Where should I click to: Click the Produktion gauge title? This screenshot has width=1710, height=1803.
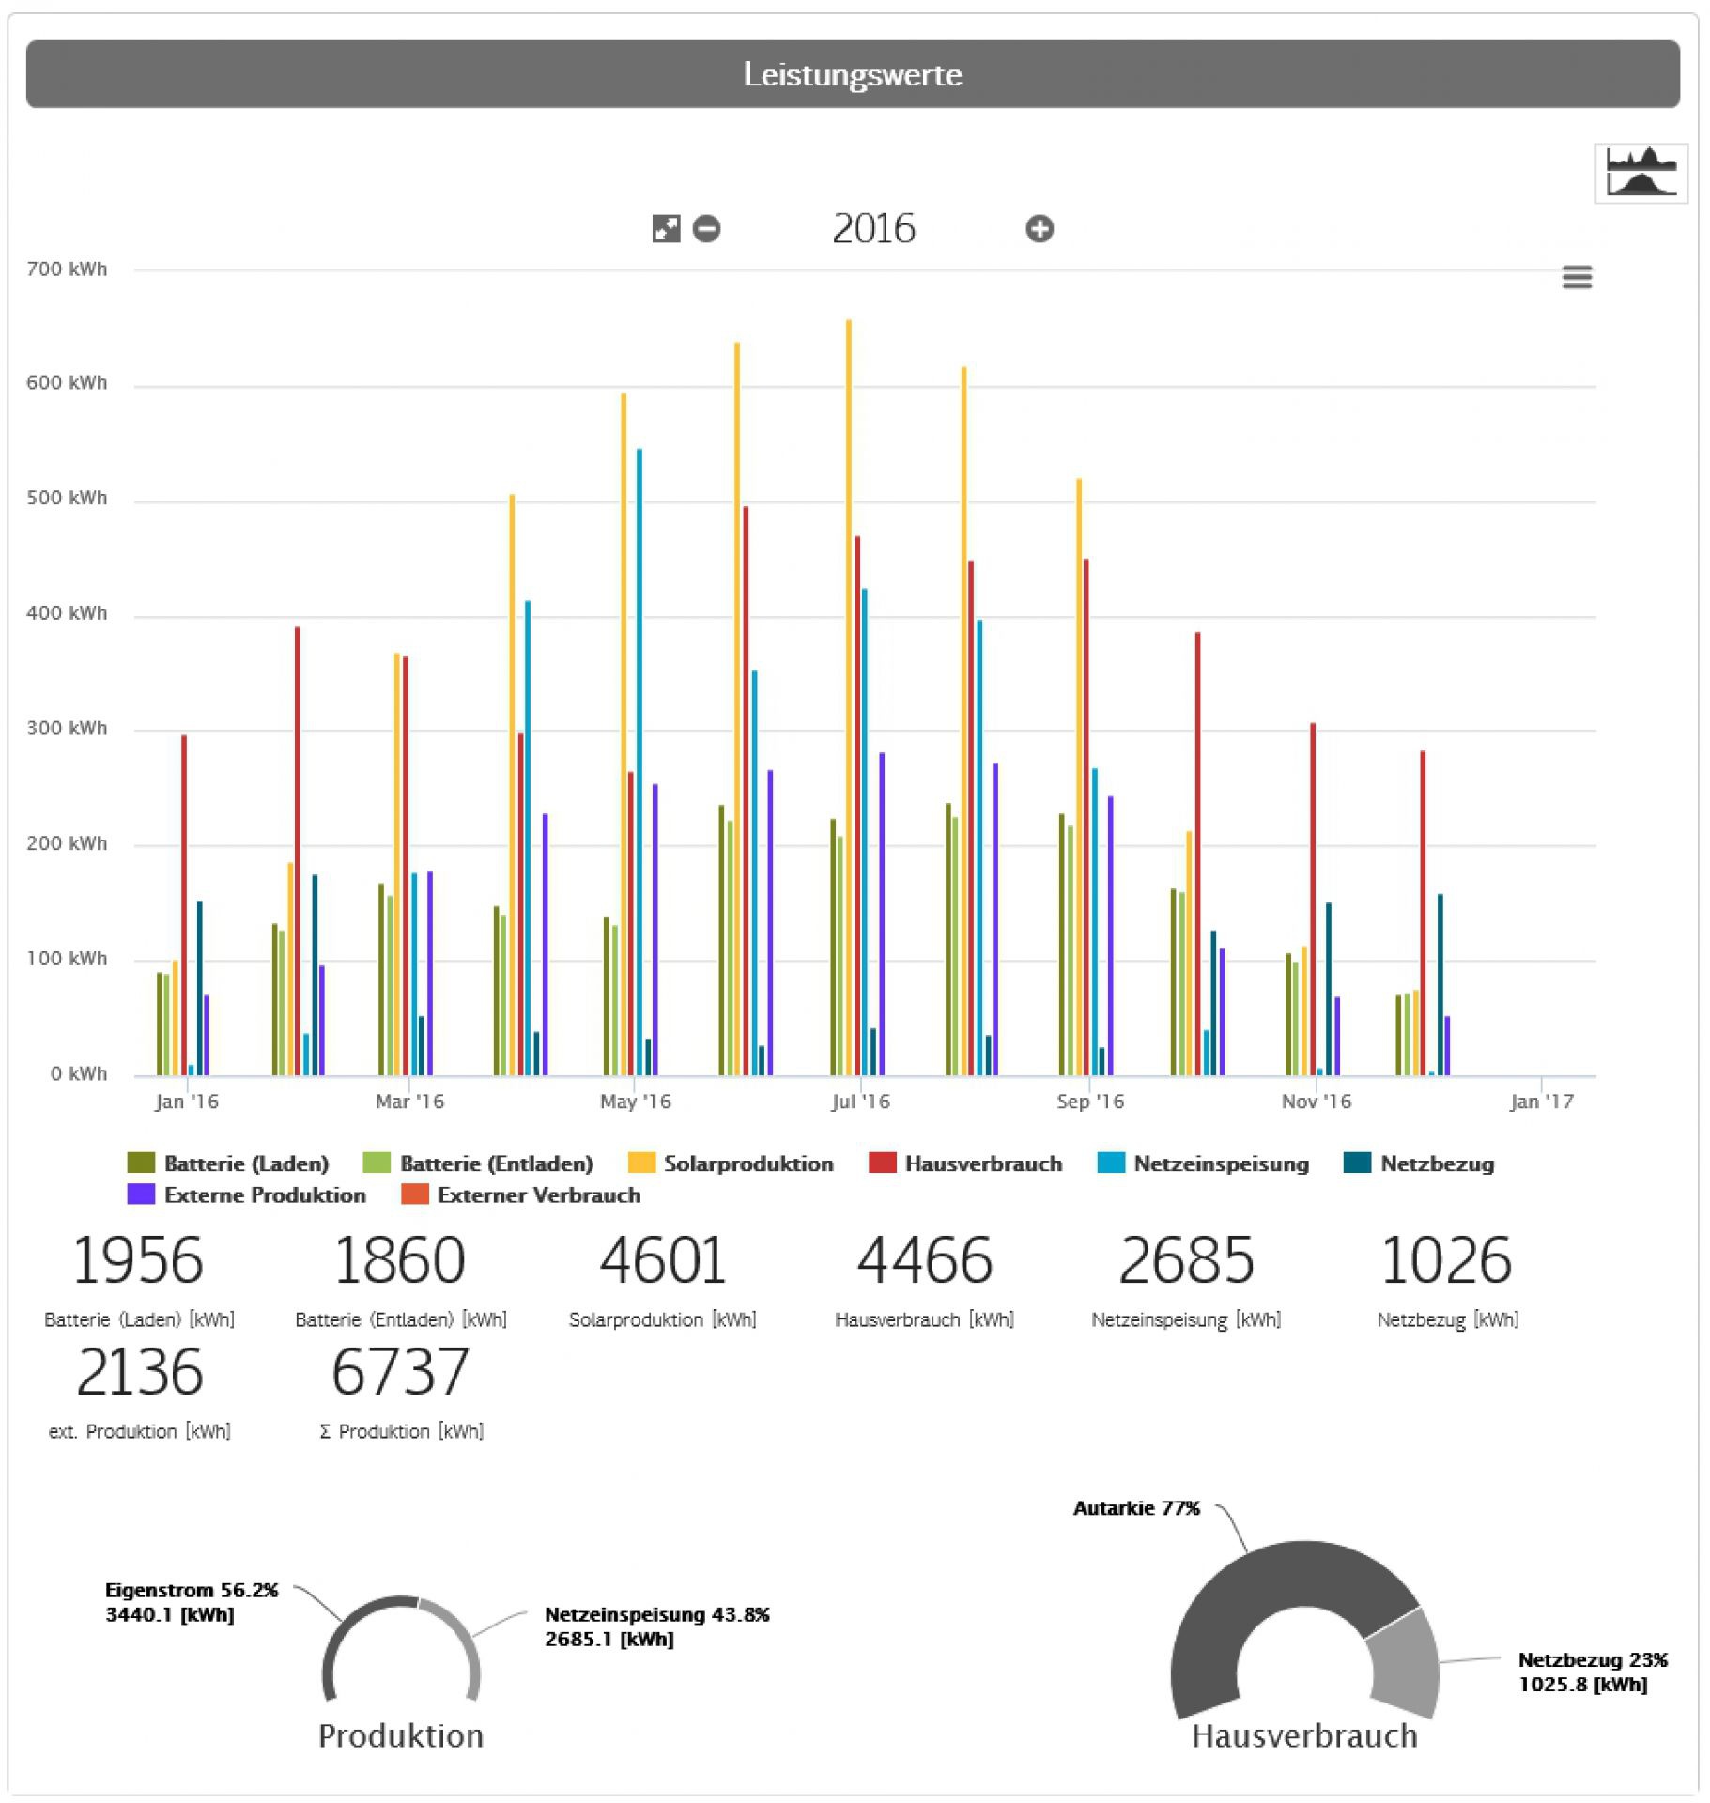coord(401,1736)
